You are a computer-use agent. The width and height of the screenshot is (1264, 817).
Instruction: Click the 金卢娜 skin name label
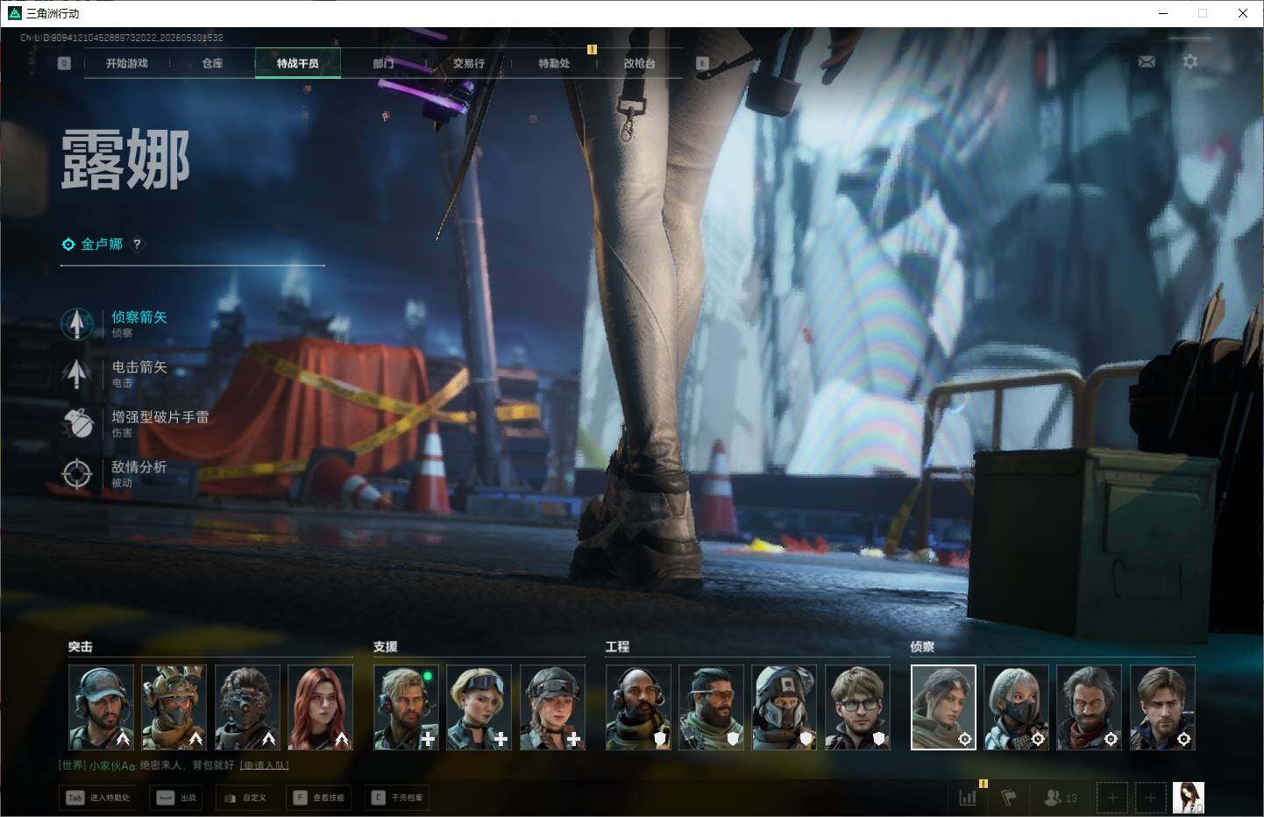[102, 245]
